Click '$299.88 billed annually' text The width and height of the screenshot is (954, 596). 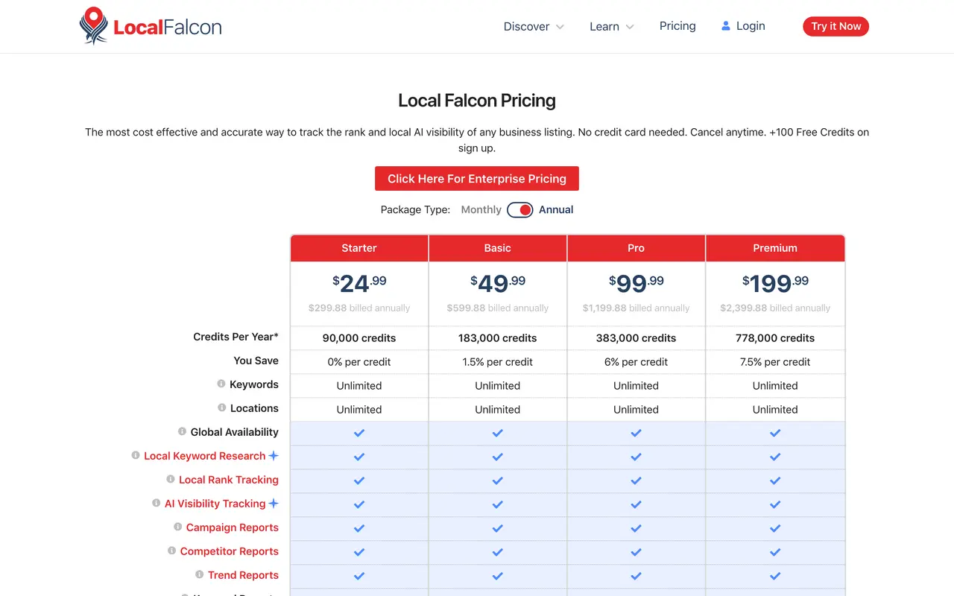pos(359,308)
